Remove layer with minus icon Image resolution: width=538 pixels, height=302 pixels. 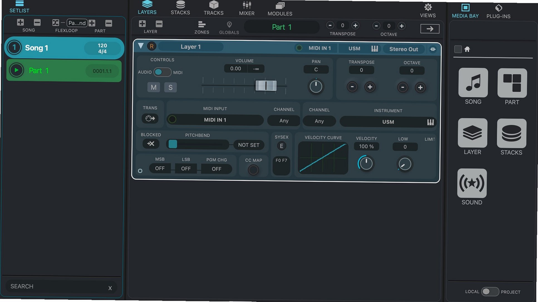159,24
